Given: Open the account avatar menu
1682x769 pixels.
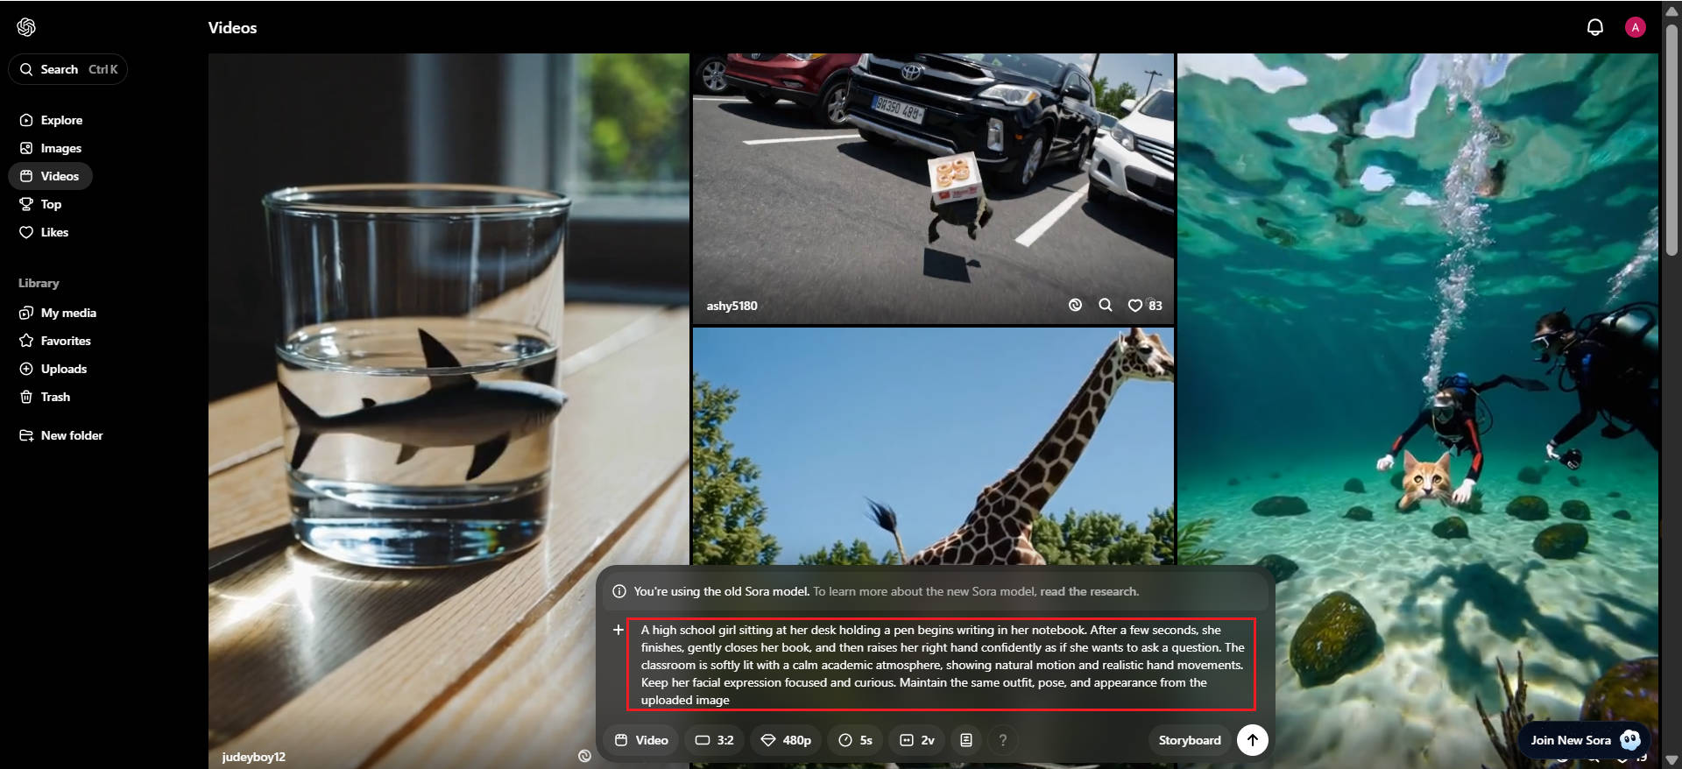Looking at the screenshot, I should click(x=1635, y=27).
